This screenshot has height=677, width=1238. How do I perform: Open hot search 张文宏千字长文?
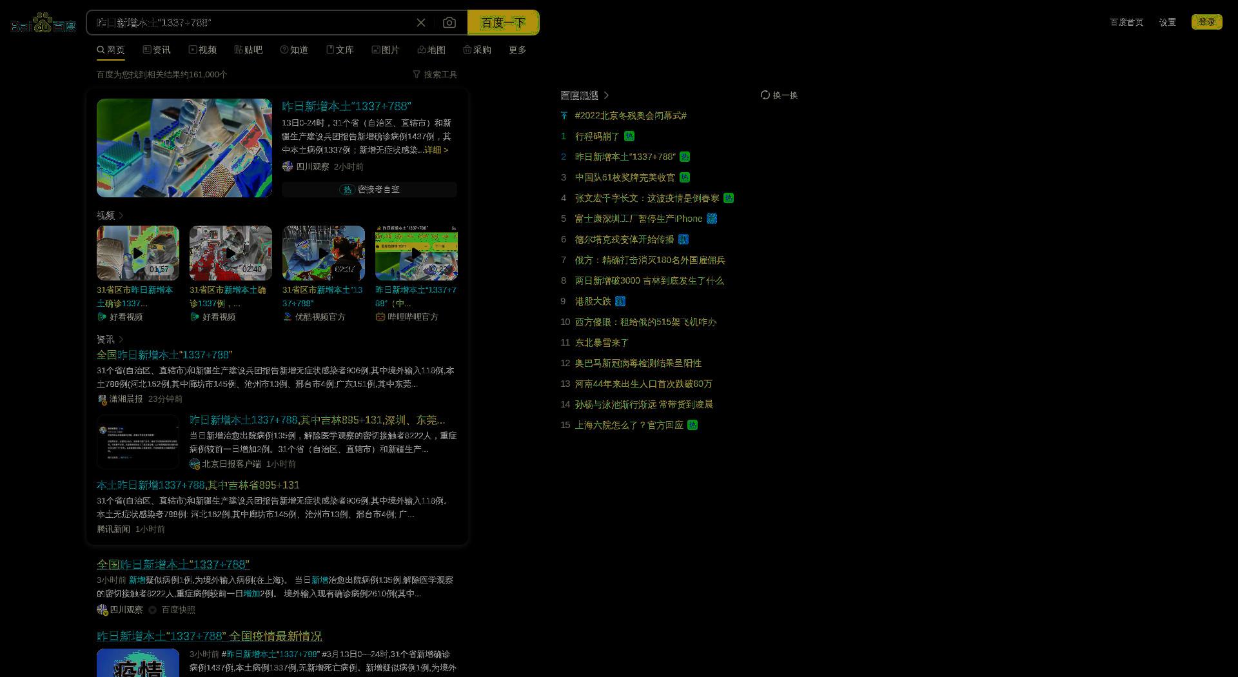pos(647,198)
